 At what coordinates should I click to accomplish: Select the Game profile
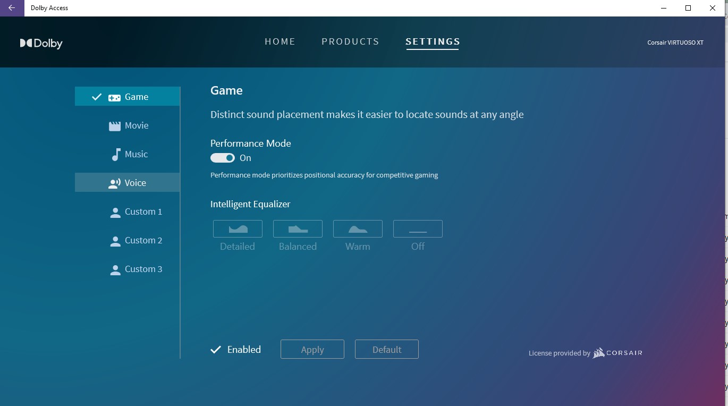(128, 97)
